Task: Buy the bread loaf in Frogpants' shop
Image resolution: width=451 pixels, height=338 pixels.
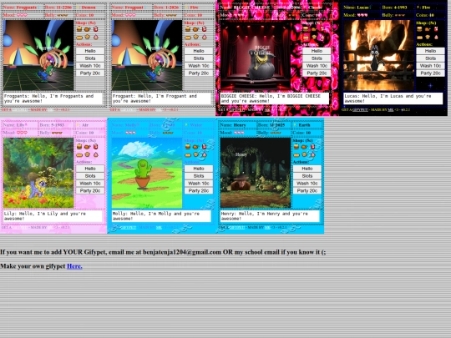Action: (x=79, y=37)
